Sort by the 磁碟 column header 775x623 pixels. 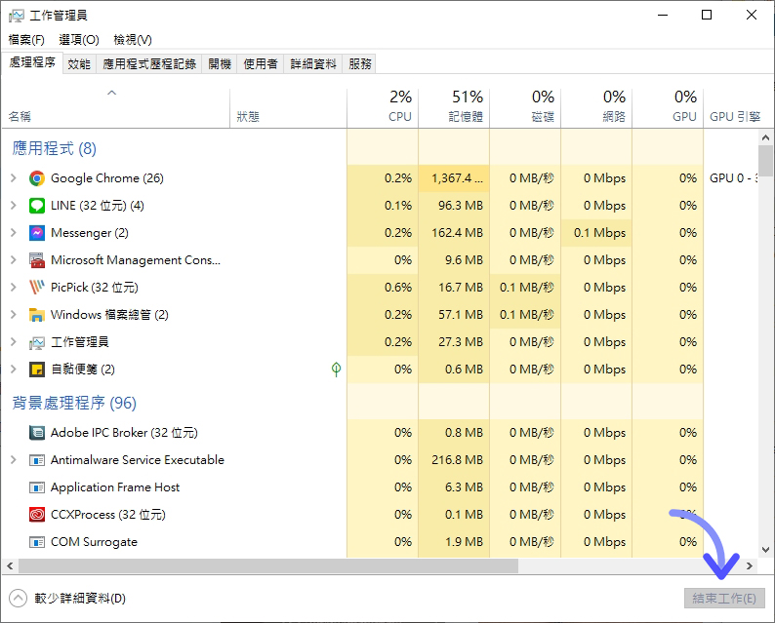coord(525,108)
